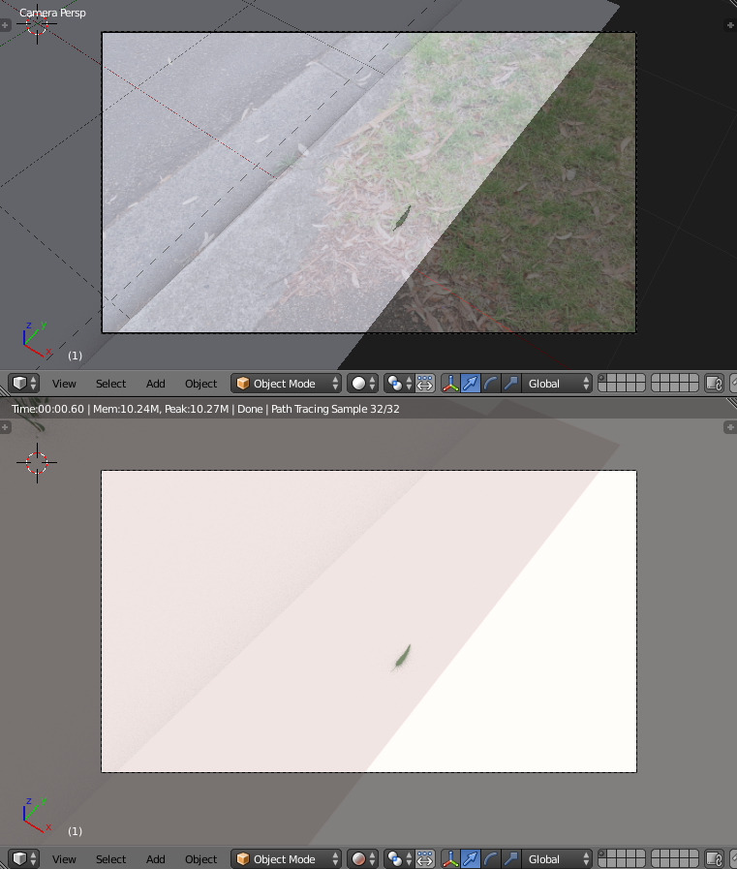Open editor type selector in upper viewport header
The image size is (737, 869).
[24, 384]
